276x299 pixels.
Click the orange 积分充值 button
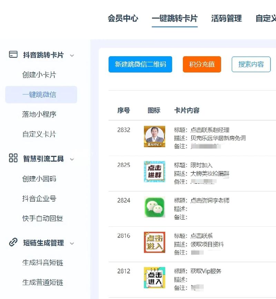(201, 64)
